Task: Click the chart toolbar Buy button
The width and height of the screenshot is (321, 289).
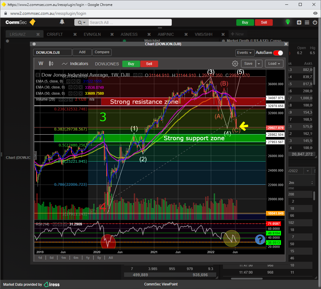Action: click(131, 64)
